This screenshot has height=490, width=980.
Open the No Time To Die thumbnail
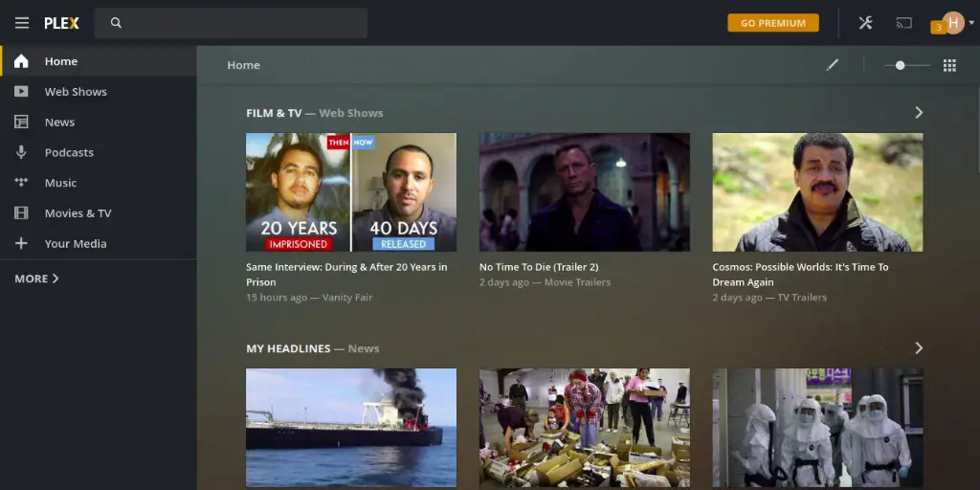coord(585,191)
